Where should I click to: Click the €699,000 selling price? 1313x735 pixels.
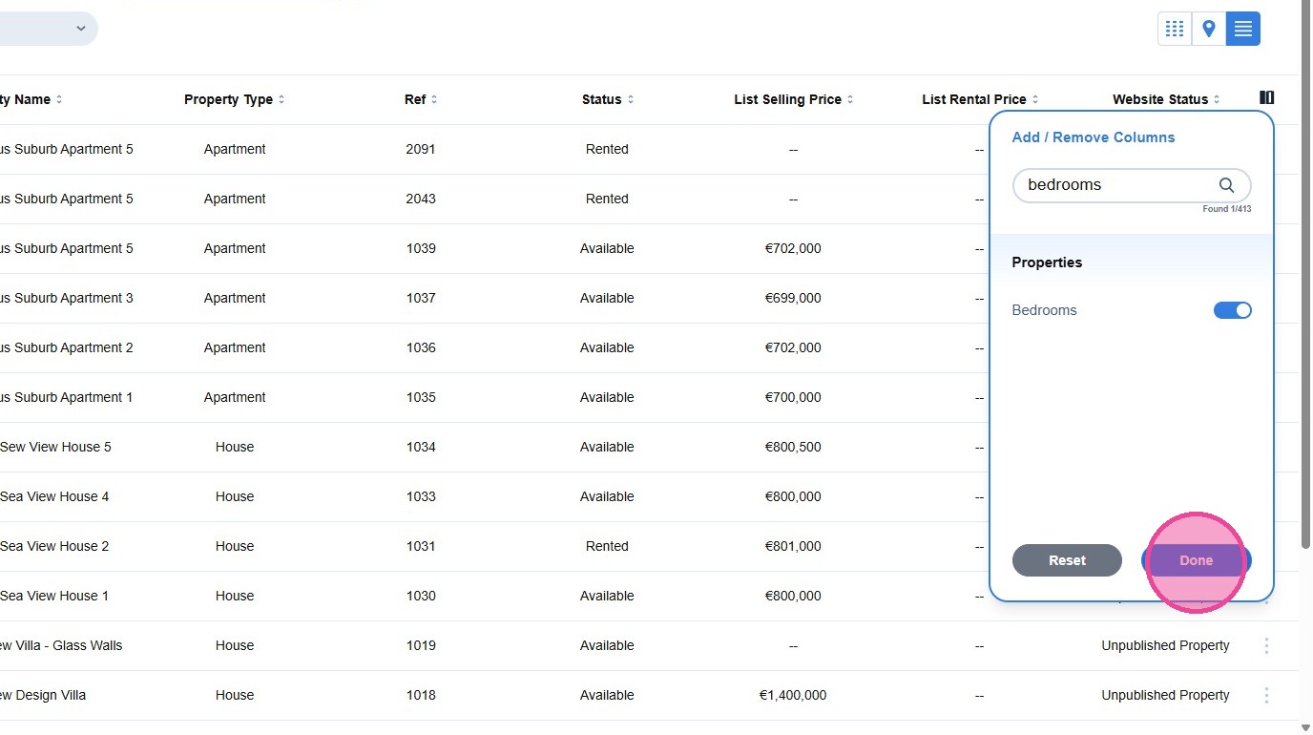pyautogui.click(x=793, y=298)
